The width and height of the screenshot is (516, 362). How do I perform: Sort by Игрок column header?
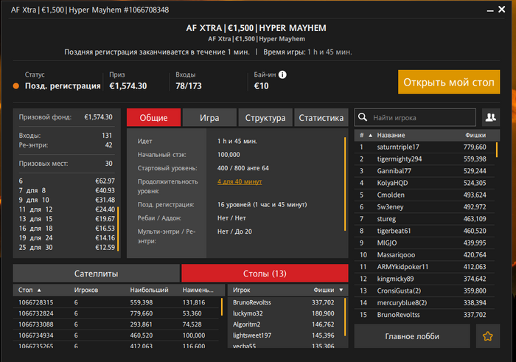point(242,290)
